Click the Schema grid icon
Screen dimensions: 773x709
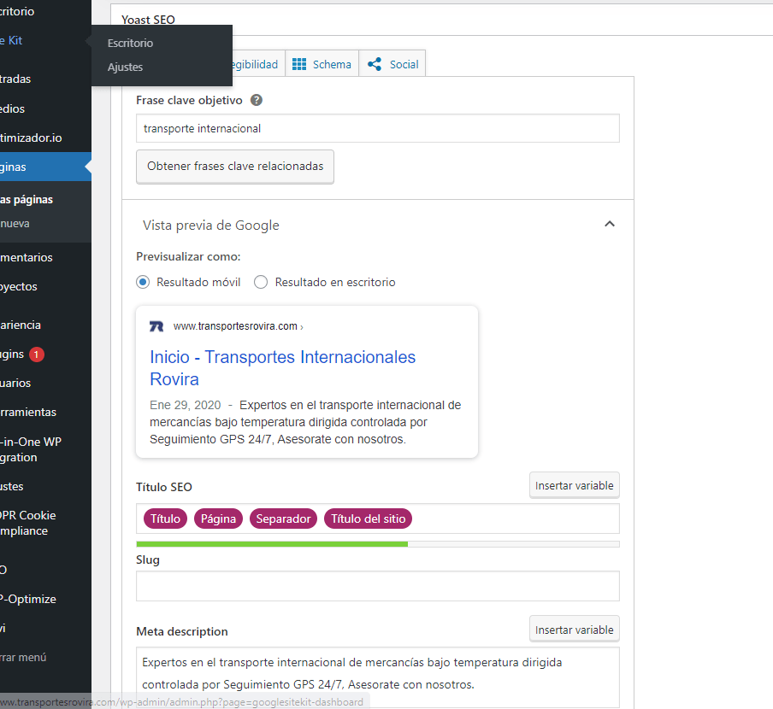[x=299, y=64]
